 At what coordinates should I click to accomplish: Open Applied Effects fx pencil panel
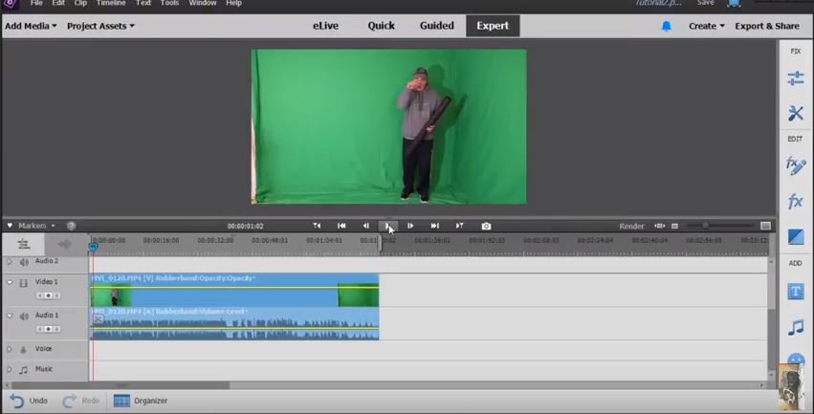(x=795, y=166)
